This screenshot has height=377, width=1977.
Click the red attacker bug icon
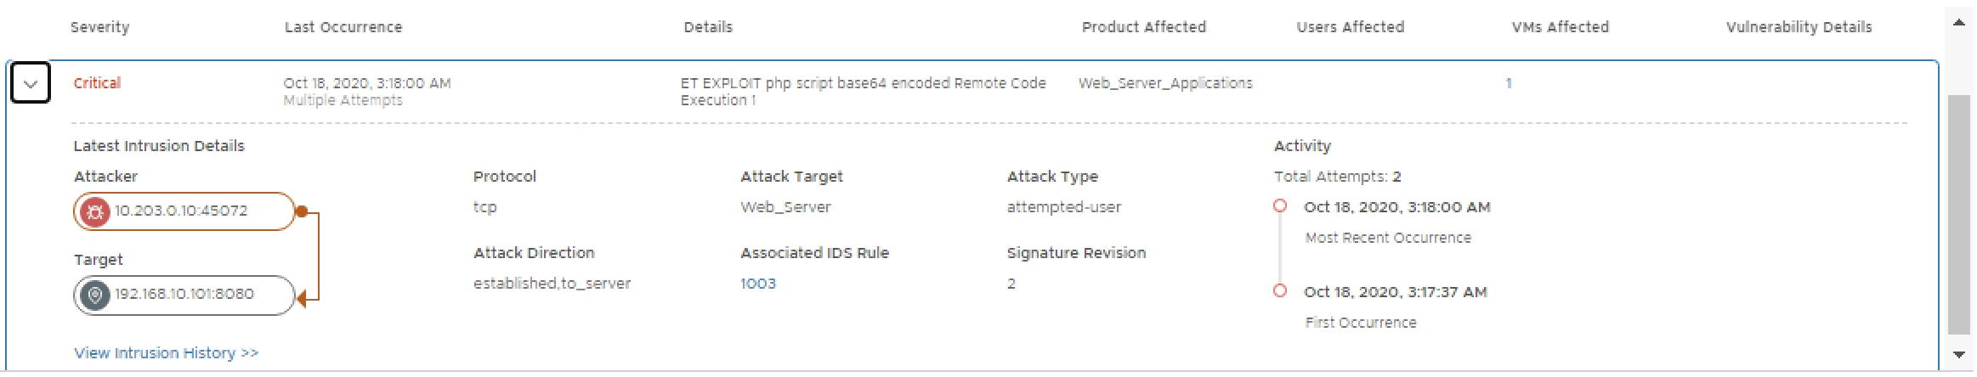click(95, 211)
